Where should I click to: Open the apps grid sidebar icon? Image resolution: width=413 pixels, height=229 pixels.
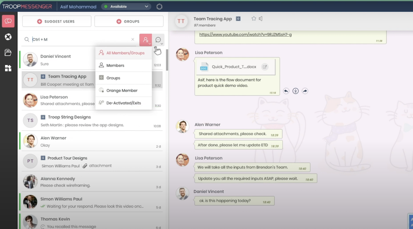[8, 68]
